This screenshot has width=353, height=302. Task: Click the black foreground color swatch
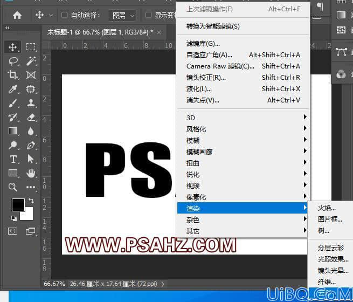[18, 204]
